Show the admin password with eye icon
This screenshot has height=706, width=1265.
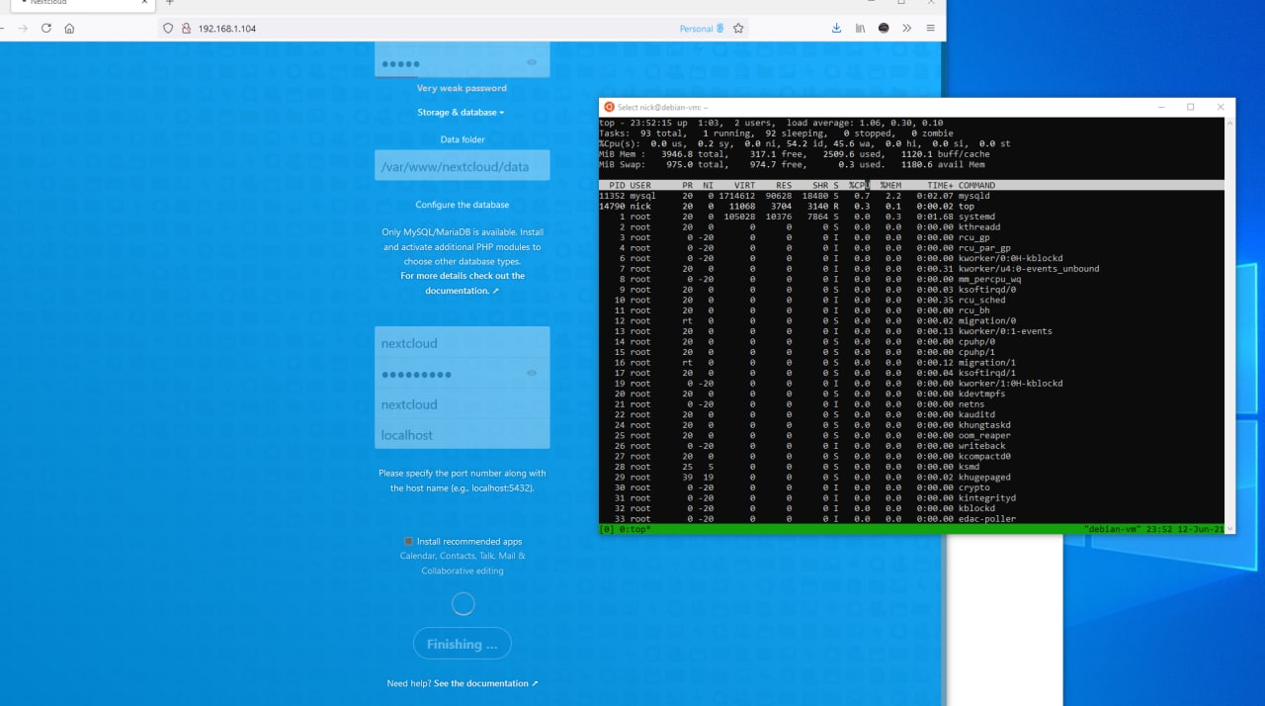coord(532,62)
